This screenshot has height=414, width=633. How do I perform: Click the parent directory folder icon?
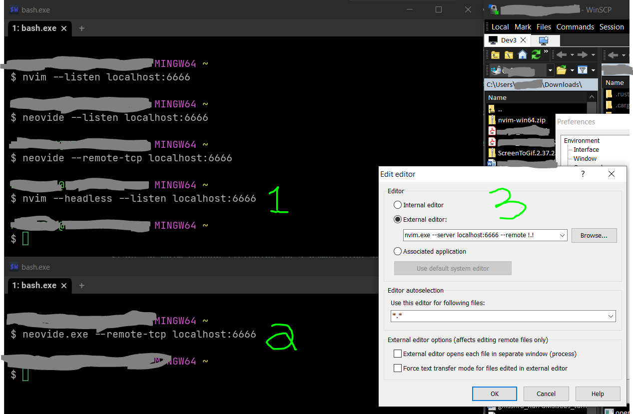click(x=496, y=55)
